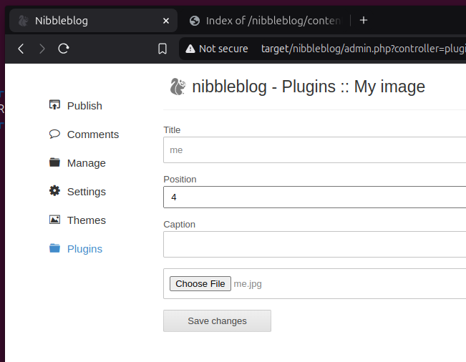Click the Choose File button
The image size is (466, 362).
200,284
